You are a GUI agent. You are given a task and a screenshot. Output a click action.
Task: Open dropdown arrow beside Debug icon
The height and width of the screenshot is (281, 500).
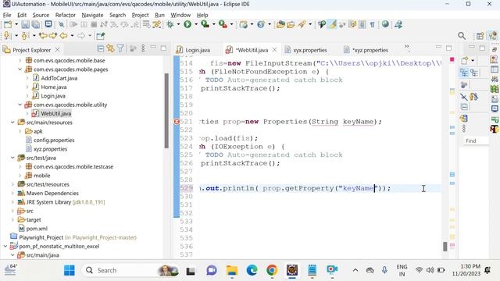pyautogui.click(x=178, y=24)
